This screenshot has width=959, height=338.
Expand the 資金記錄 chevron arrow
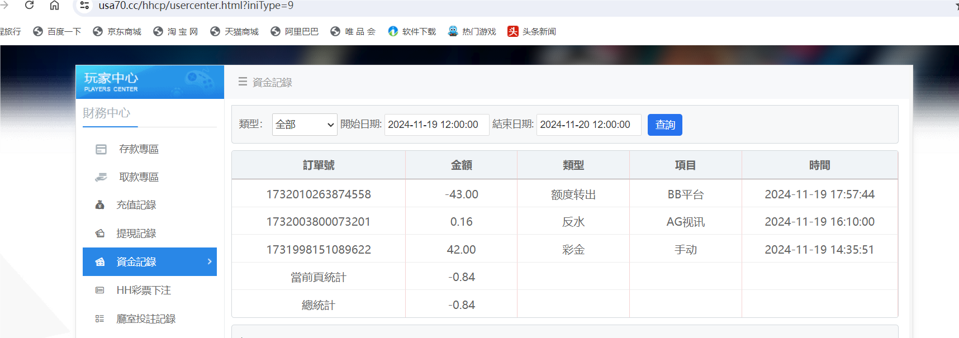click(210, 261)
